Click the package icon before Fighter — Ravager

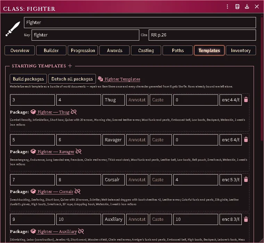pyautogui.click(x=33, y=151)
